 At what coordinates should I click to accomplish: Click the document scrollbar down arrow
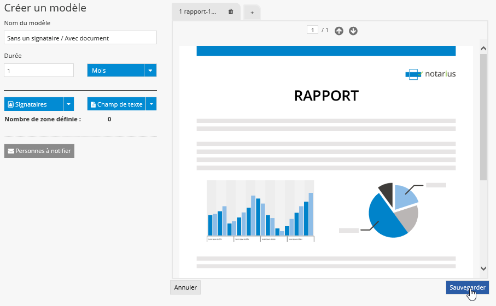point(483,268)
